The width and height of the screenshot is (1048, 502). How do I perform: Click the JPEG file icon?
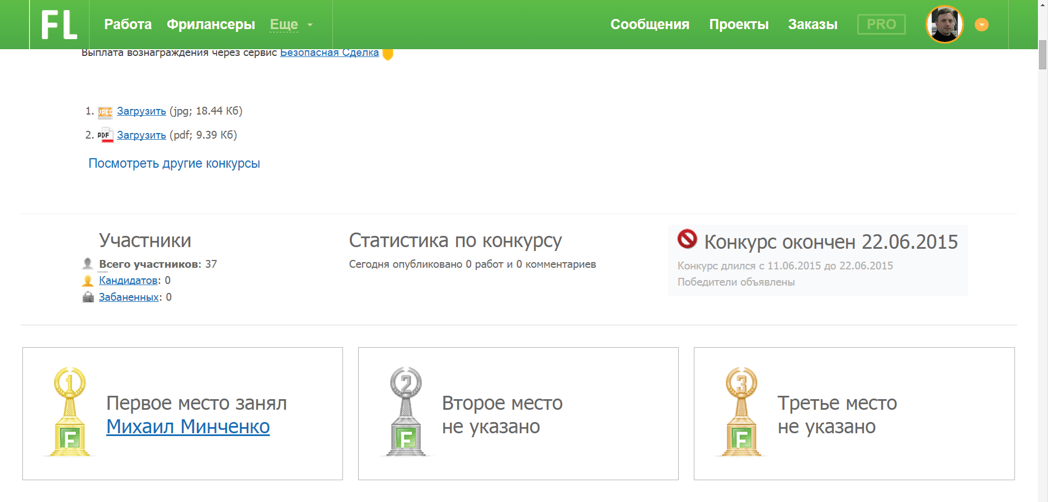(105, 112)
